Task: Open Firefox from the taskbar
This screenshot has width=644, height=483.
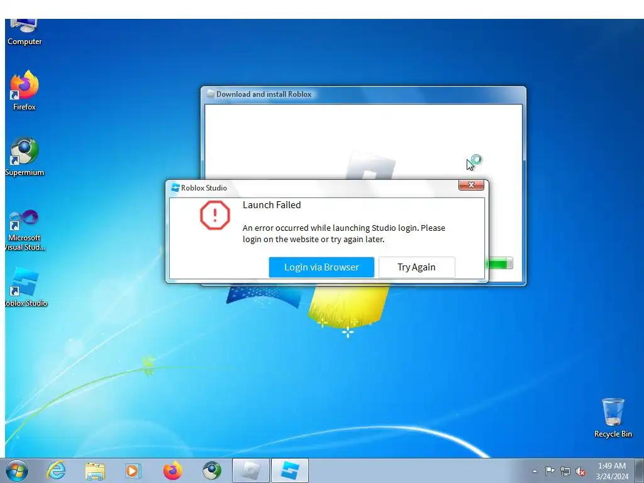Action: (x=172, y=470)
